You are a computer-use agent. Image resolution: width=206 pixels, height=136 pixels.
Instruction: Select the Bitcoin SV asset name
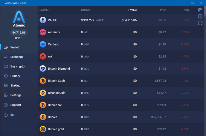click(55, 105)
